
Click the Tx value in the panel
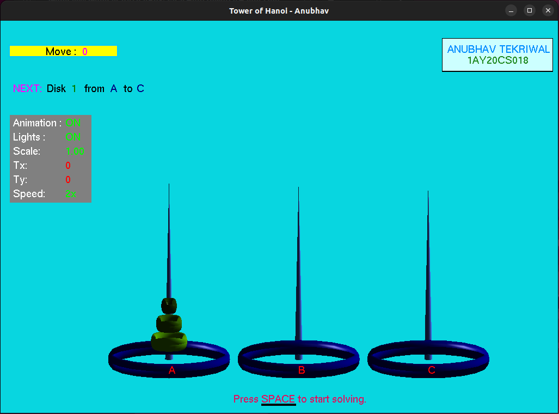(x=67, y=165)
